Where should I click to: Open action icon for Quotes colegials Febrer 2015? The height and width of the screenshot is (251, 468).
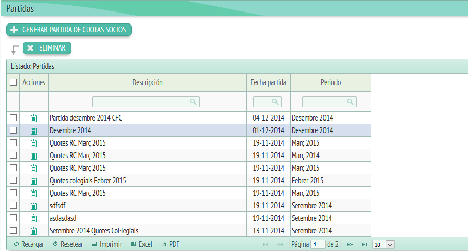click(x=34, y=181)
